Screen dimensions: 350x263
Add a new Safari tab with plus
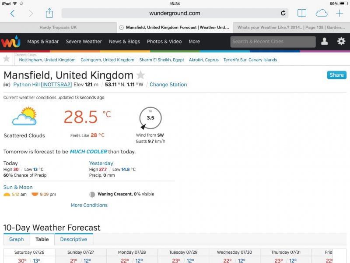click(339, 13)
